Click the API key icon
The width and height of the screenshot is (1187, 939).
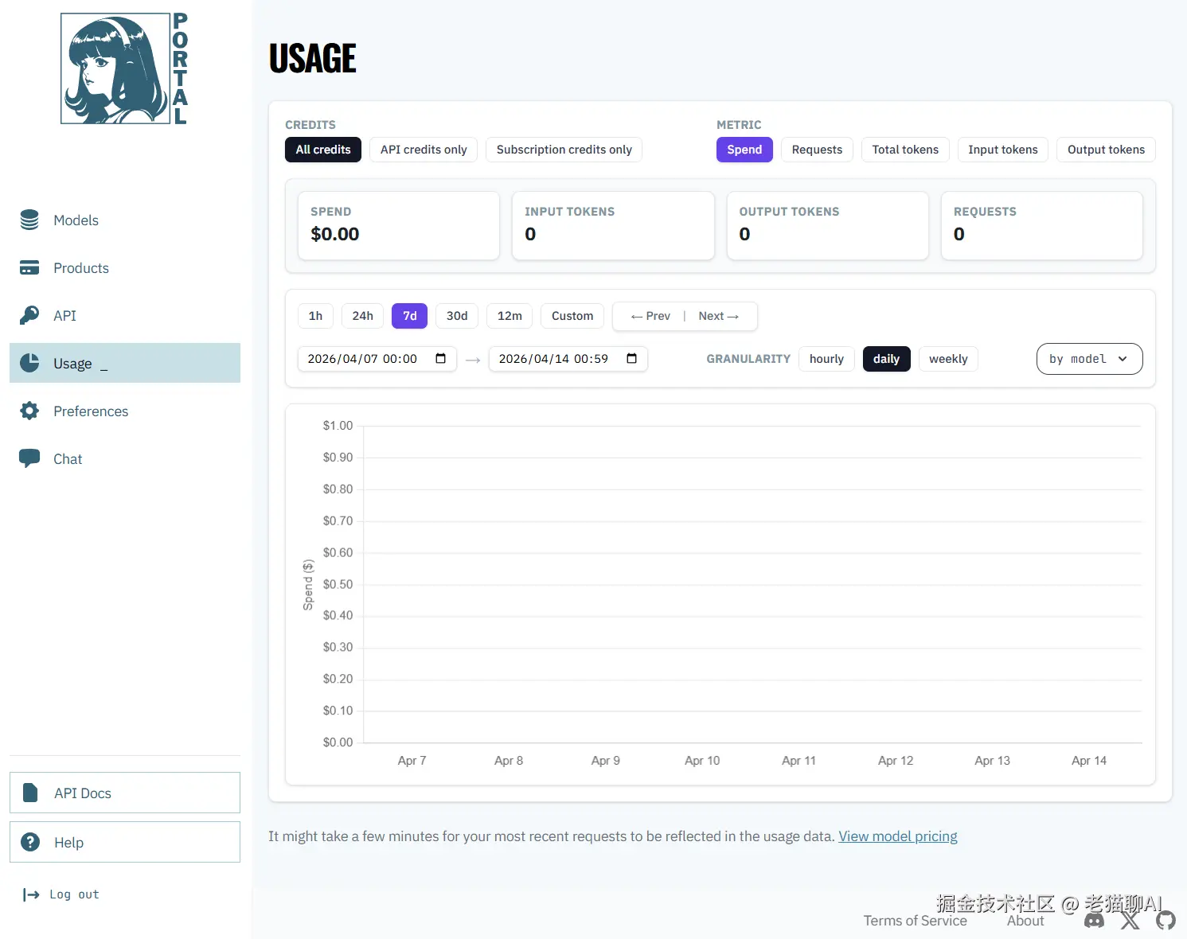click(29, 316)
